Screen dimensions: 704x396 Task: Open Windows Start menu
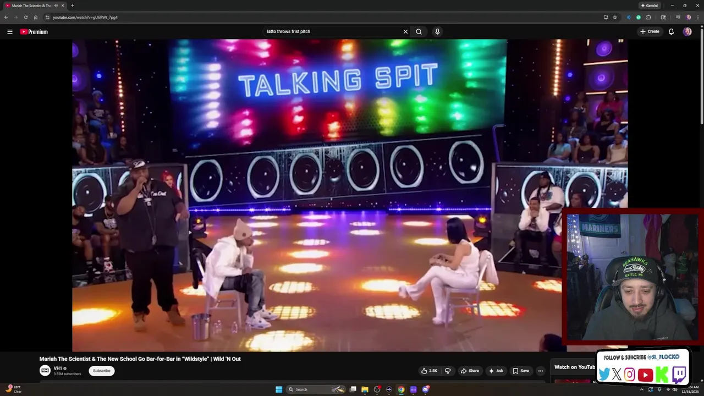279,389
